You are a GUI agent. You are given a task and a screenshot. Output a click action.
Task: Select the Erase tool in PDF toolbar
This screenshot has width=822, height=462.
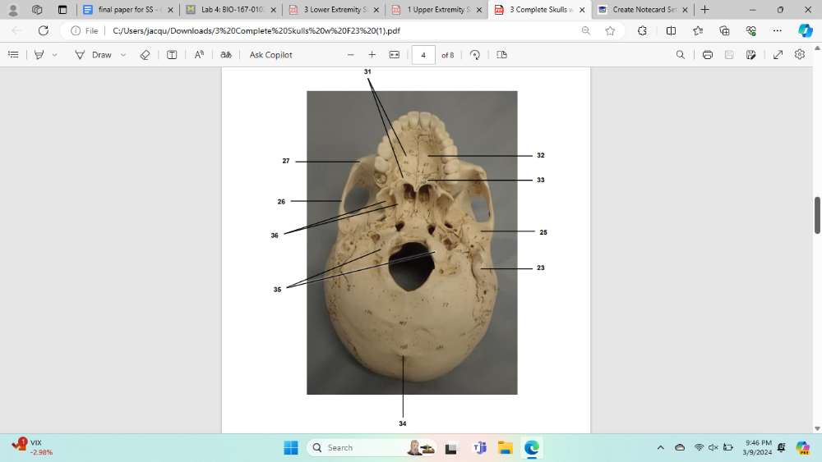[x=145, y=55]
